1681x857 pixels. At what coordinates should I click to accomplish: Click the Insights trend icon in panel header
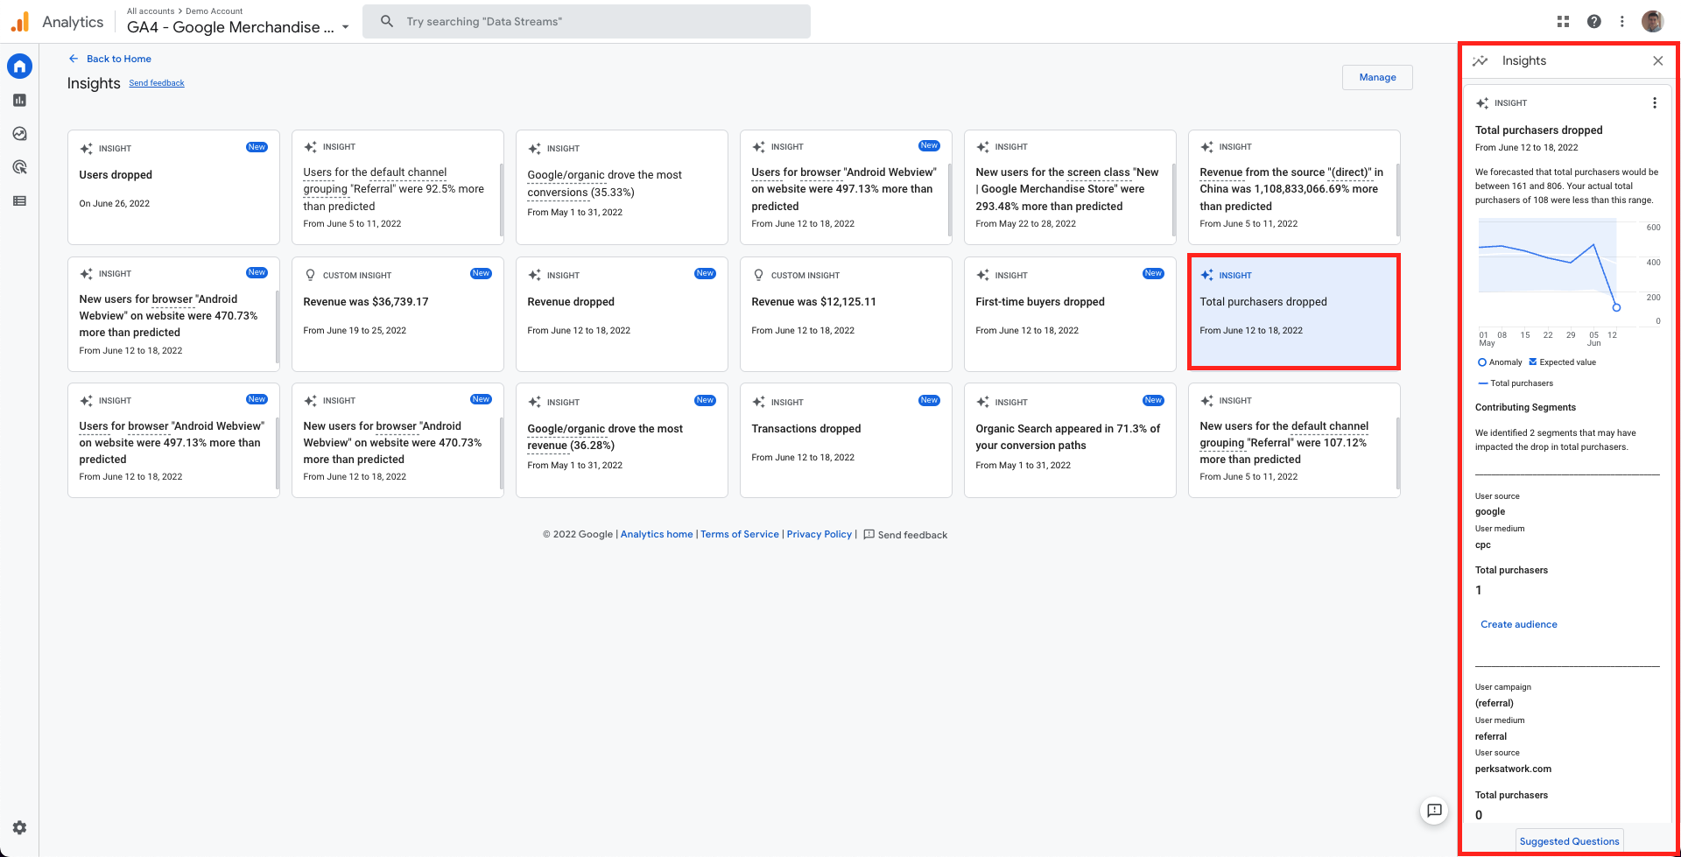point(1480,60)
